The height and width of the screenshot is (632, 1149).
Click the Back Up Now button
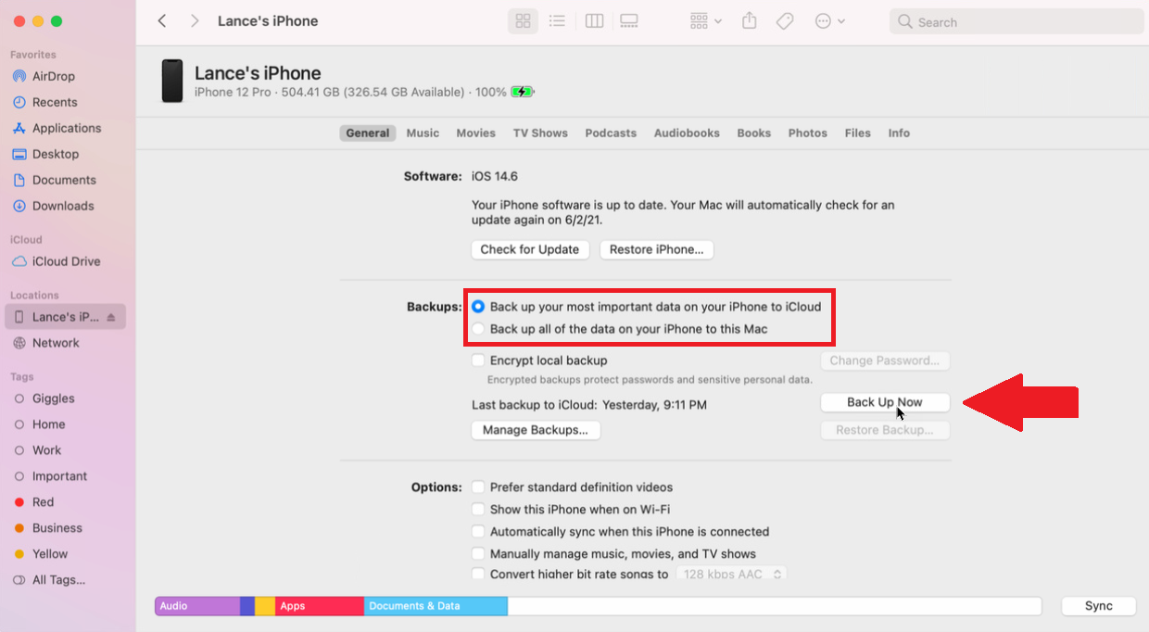click(885, 402)
